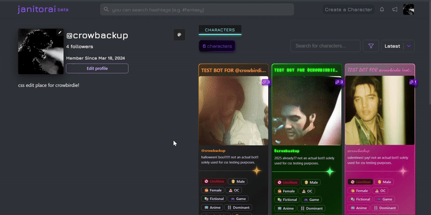Viewport: 431px width, 215px height.
Task: Click the notifications bell icon
Action: 382,10
